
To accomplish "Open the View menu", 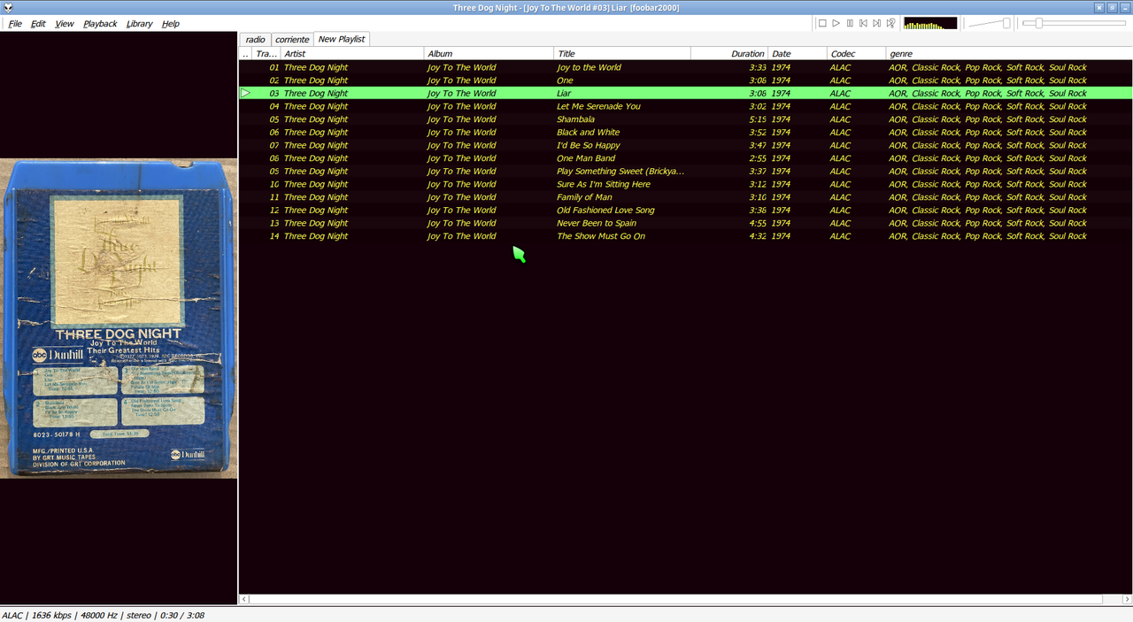I will (x=65, y=24).
